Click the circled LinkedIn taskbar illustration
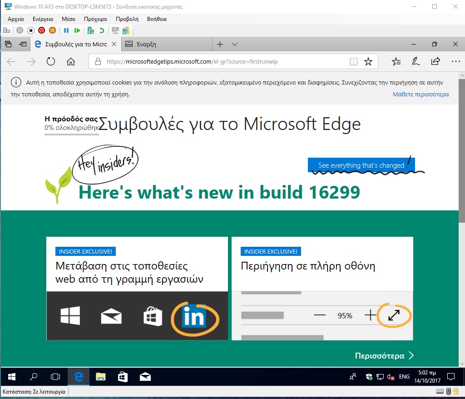465x399 pixels. click(x=194, y=318)
